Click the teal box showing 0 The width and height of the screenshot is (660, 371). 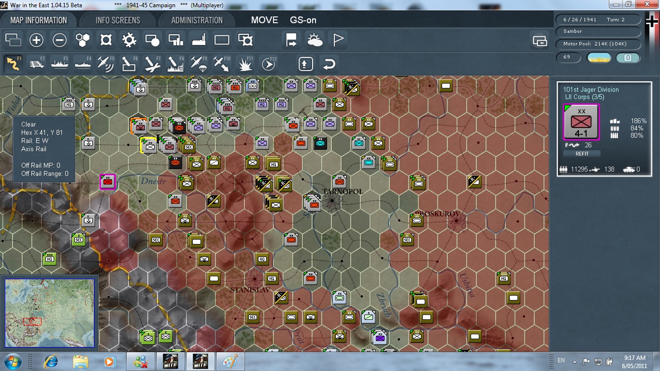628,57
